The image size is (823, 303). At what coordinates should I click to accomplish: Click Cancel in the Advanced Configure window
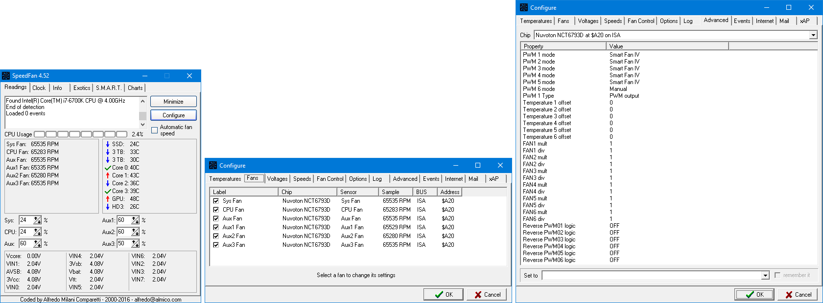(798, 295)
